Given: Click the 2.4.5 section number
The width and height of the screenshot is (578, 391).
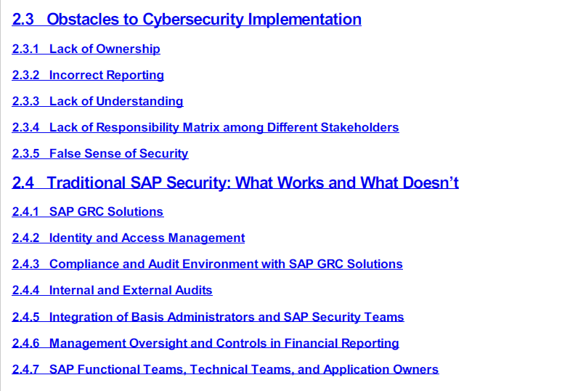Looking at the screenshot, I should click(x=25, y=317).
